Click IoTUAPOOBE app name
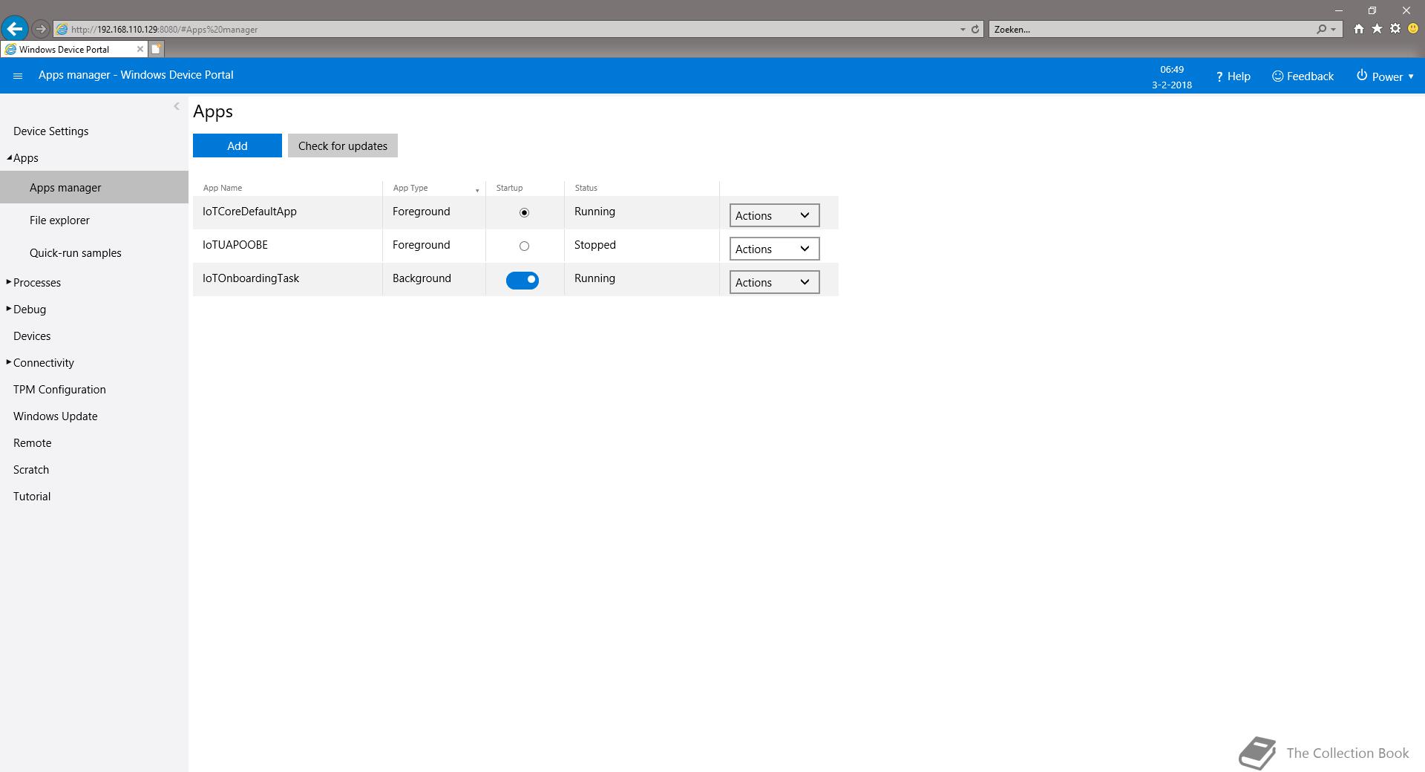This screenshot has height=772, width=1425. [235, 245]
